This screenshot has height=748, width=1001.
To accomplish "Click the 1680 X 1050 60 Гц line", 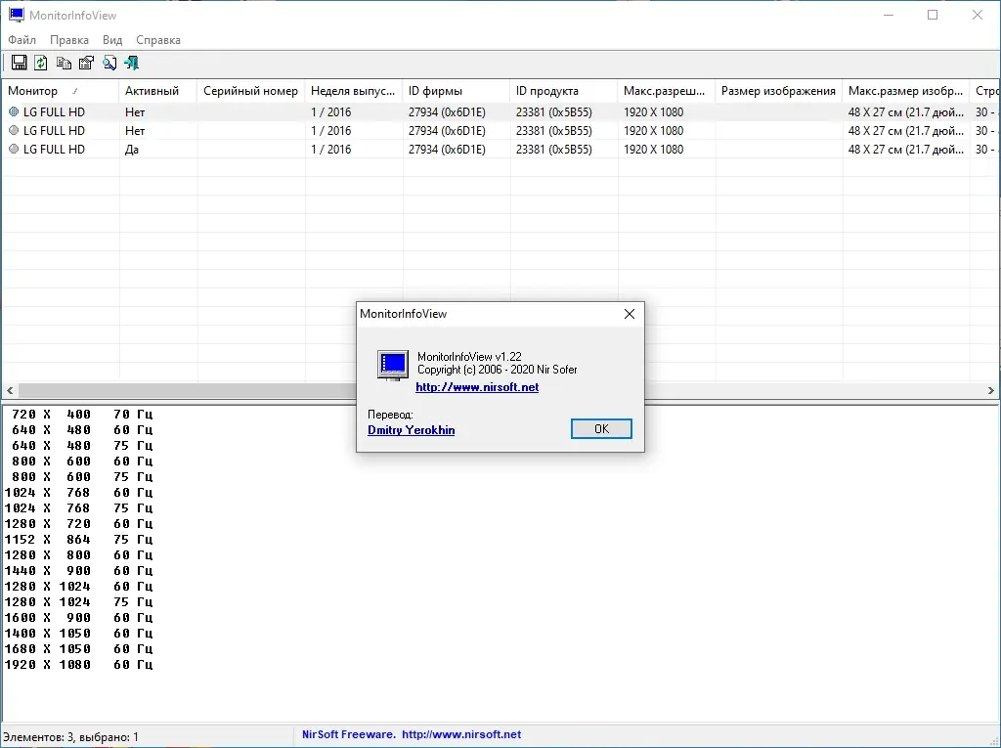I will [x=78, y=649].
